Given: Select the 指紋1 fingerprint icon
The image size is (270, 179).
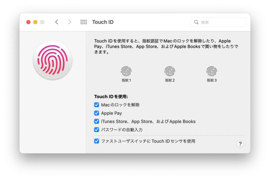Looking at the screenshot, I should tap(126, 71).
